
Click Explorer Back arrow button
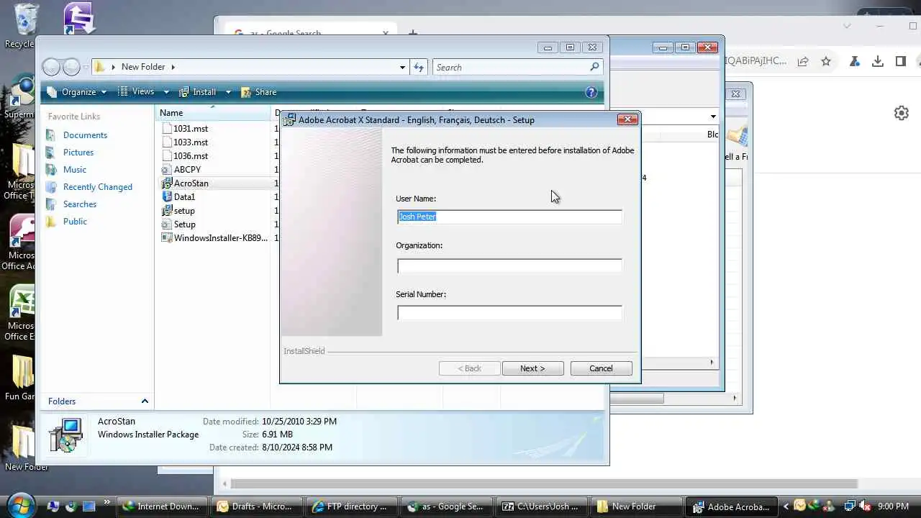click(51, 67)
